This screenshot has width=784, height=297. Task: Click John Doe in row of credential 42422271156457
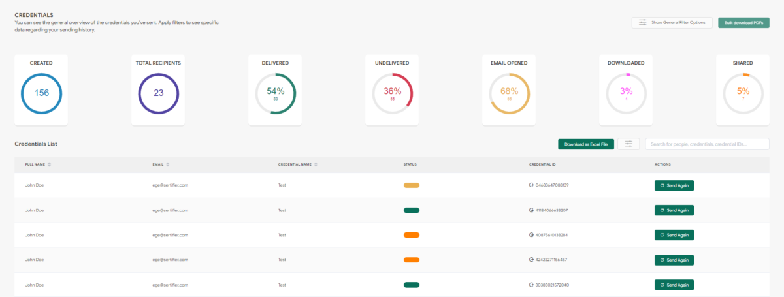tap(35, 260)
